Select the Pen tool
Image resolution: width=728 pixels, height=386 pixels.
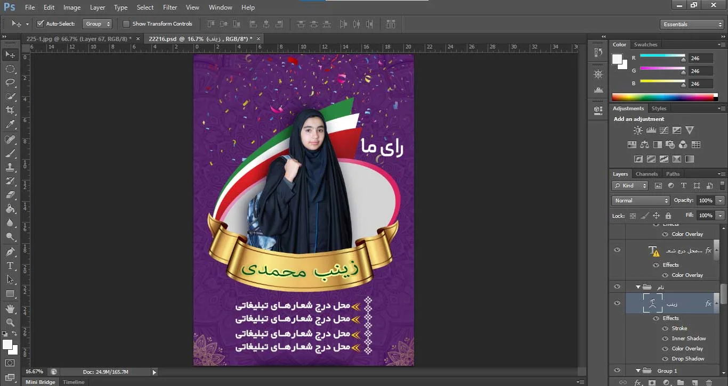coord(10,252)
